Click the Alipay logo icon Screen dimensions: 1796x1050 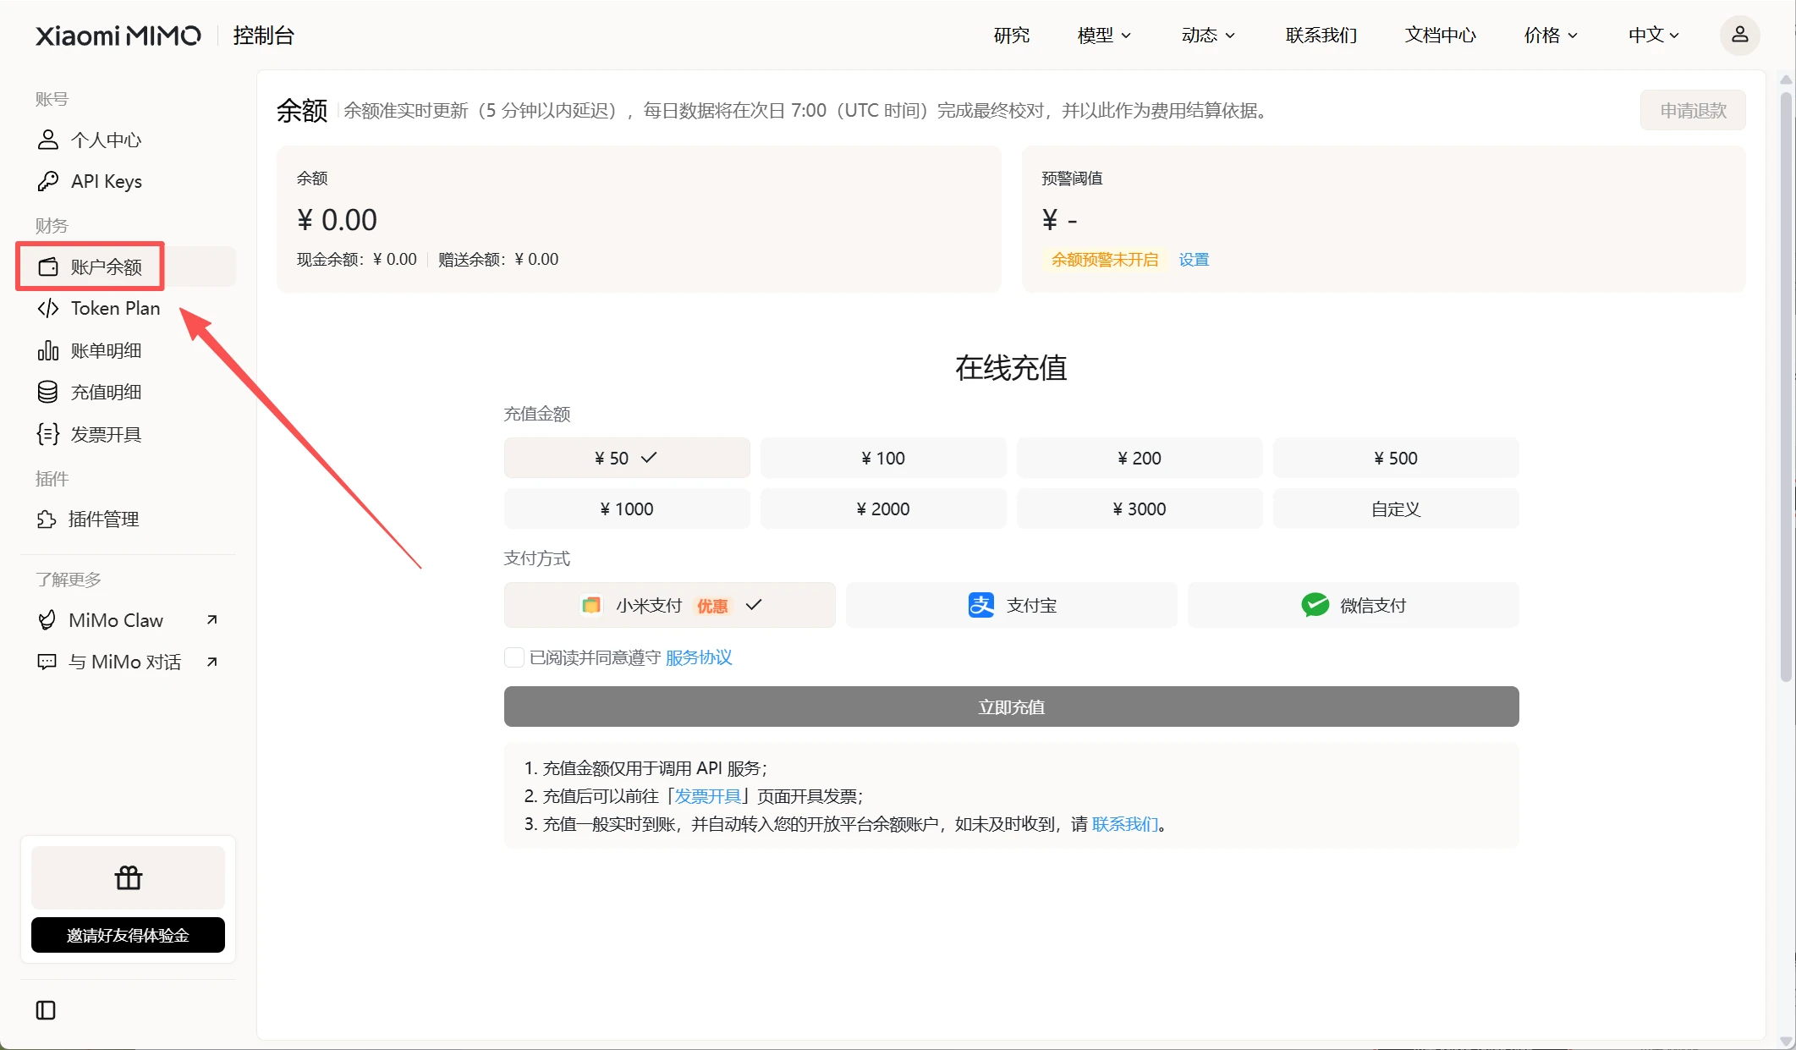[981, 605]
